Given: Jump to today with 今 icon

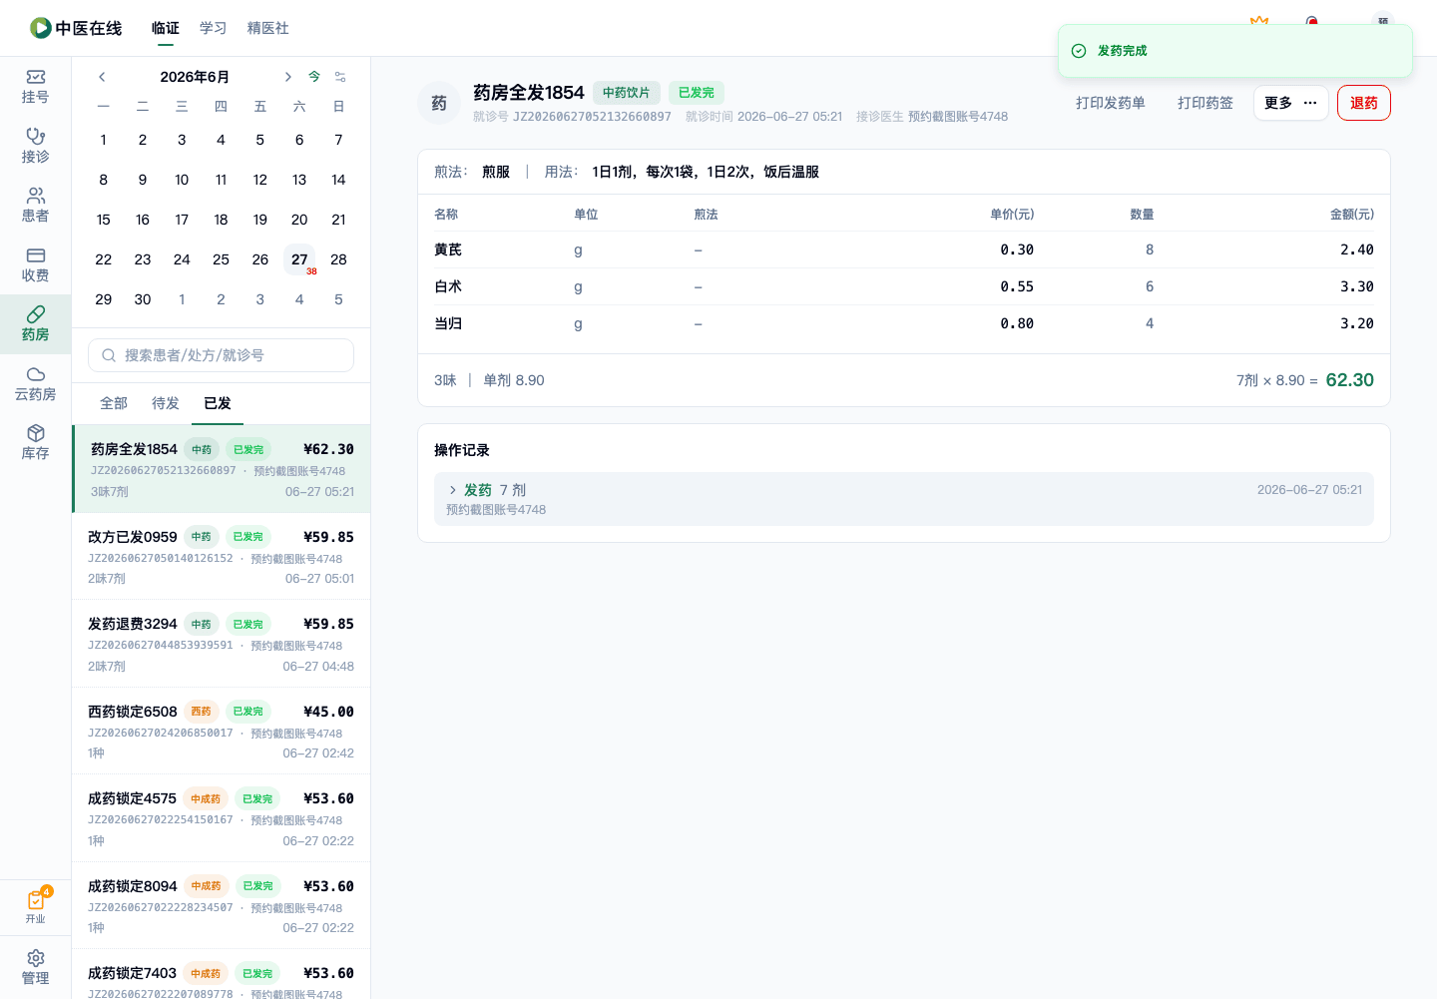Looking at the screenshot, I should (x=314, y=77).
